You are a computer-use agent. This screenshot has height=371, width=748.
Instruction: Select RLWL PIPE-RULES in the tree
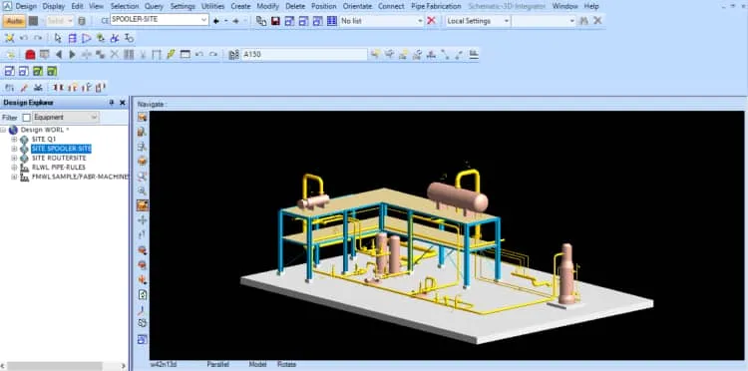(x=59, y=168)
